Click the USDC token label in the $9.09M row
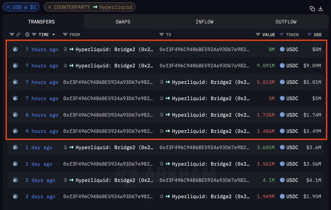The width and height of the screenshot is (331, 210). pyautogui.click(x=292, y=66)
